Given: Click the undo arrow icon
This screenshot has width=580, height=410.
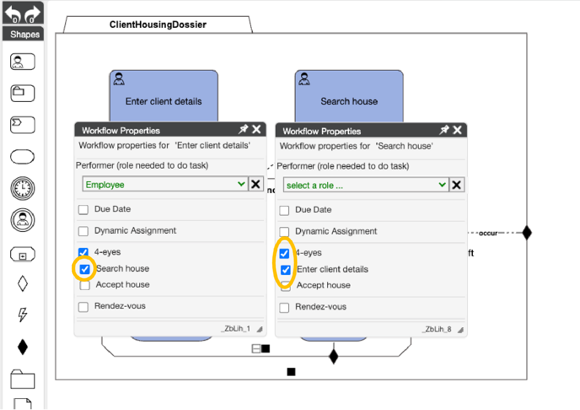Looking at the screenshot, I should coord(13,14).
